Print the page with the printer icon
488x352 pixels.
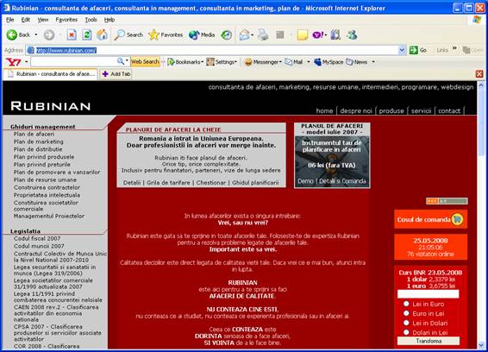click(x=263, y=35)
